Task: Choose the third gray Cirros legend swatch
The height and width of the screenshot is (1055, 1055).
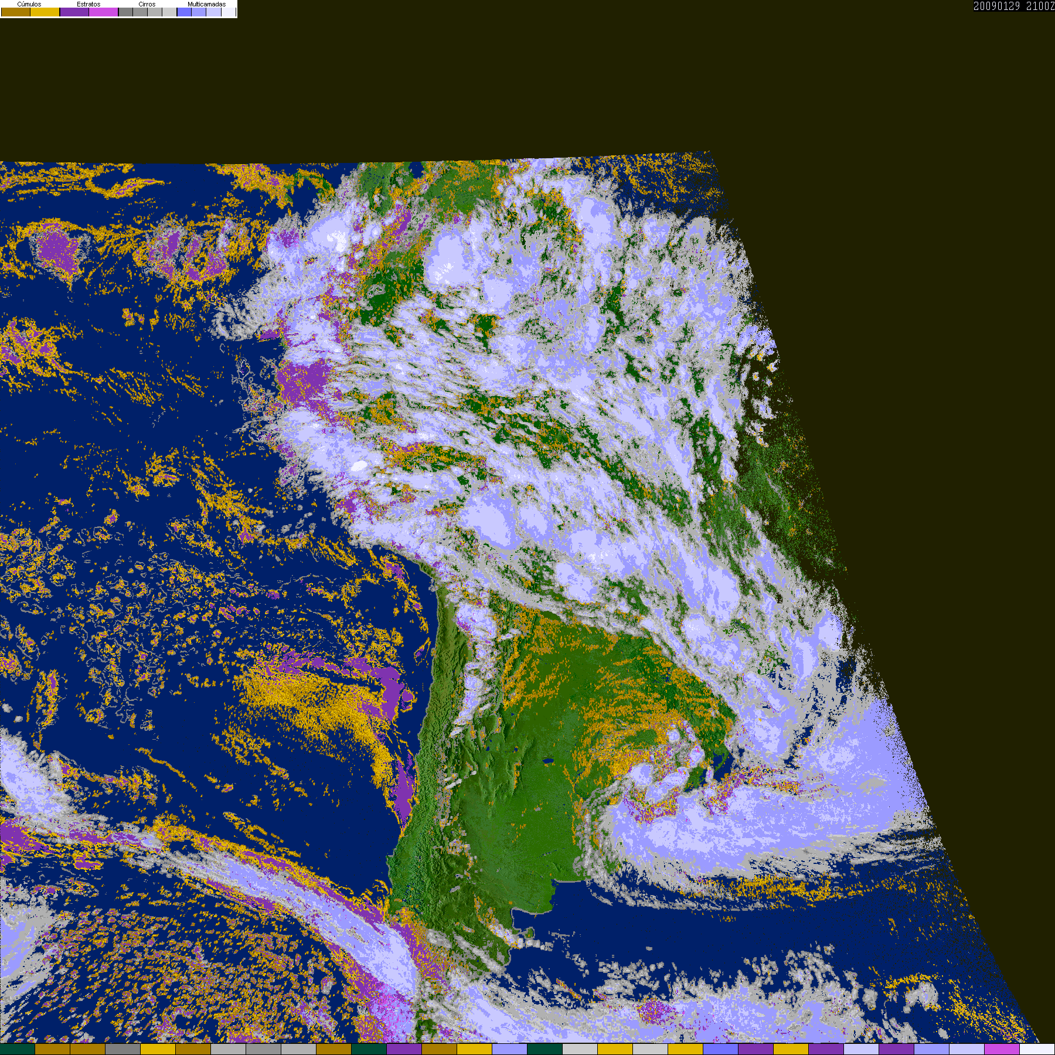Action: coord(155,12)
